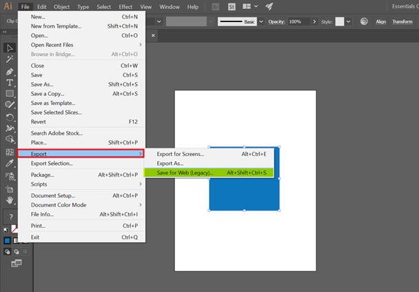Choose Print from File menu

82,226
